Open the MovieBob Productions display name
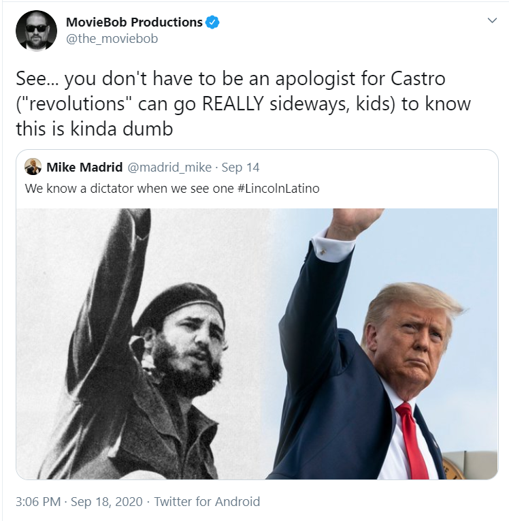 (x=134, y=22)
